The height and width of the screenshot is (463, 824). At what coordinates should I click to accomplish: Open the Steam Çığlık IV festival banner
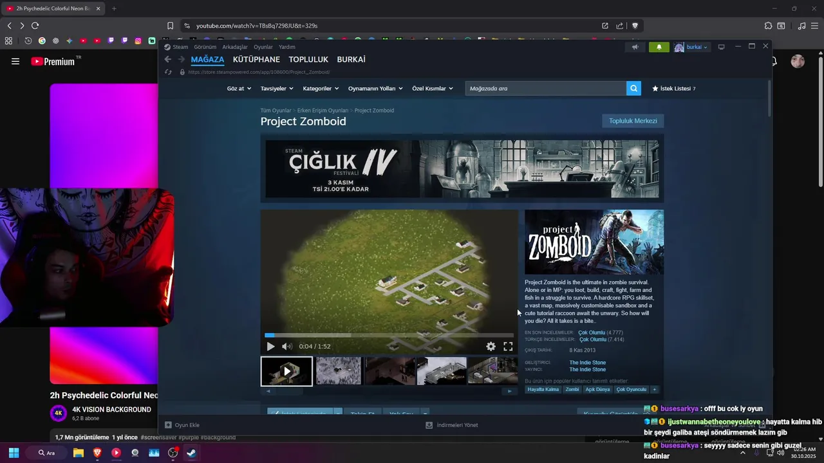tap(462, 169)
